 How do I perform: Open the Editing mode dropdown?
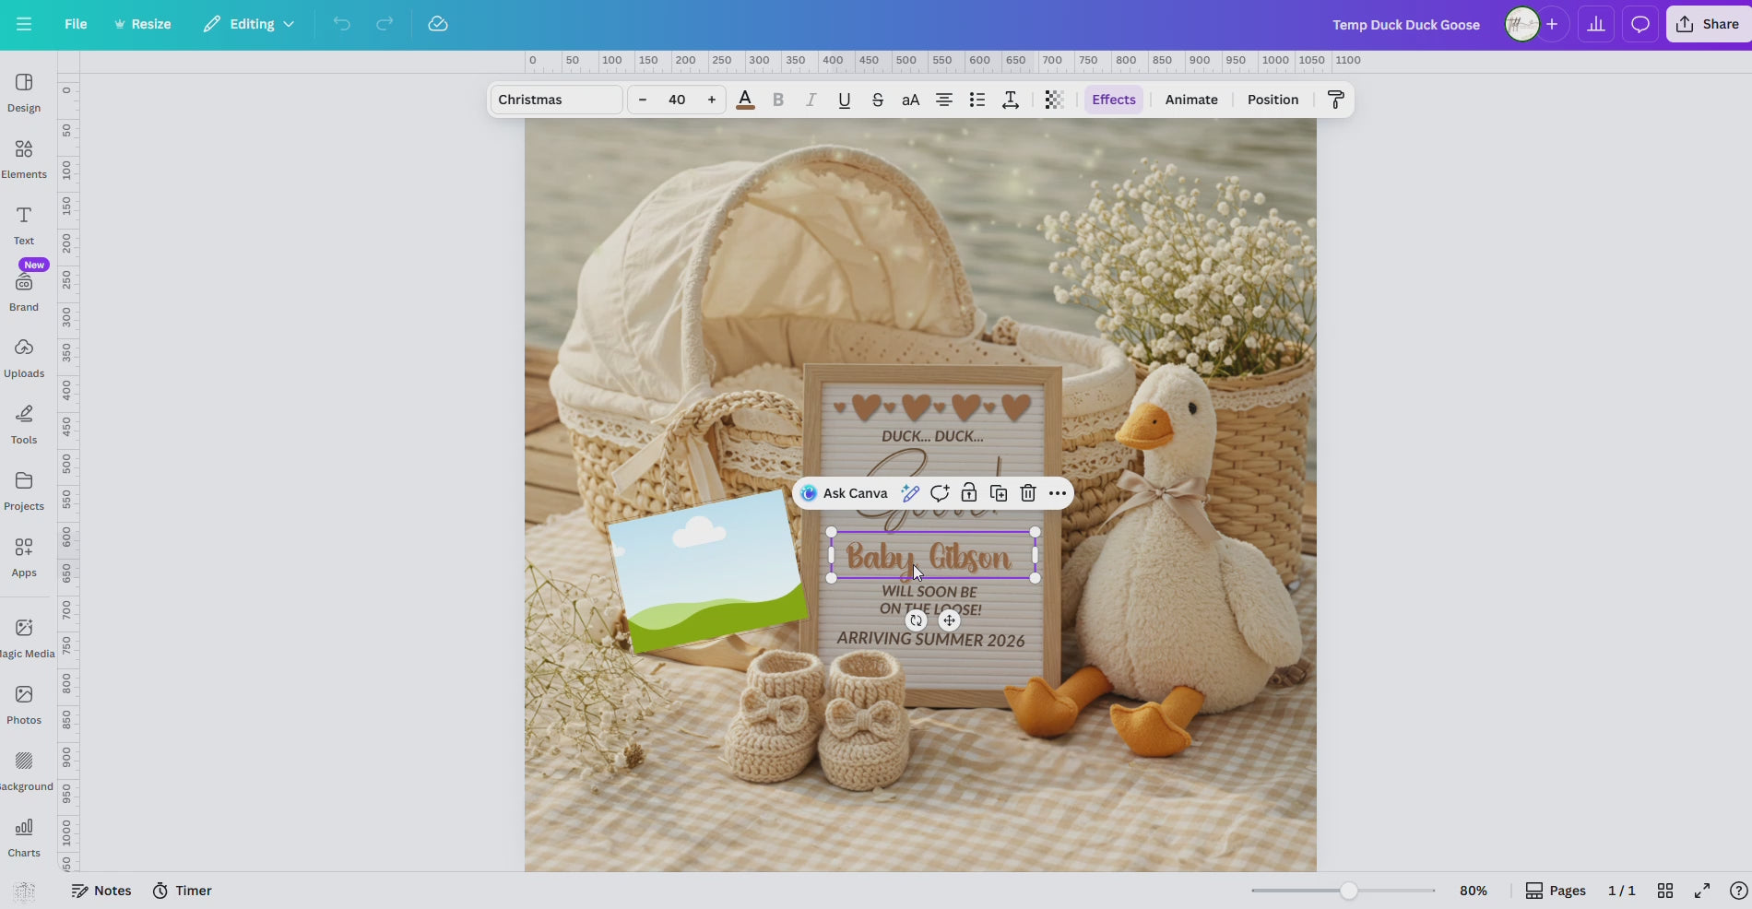pyautogui.click(x=247, y=24)
